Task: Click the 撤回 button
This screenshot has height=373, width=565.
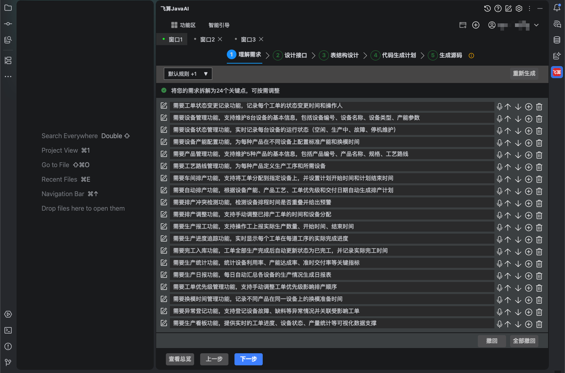Action: pos(492,341)
